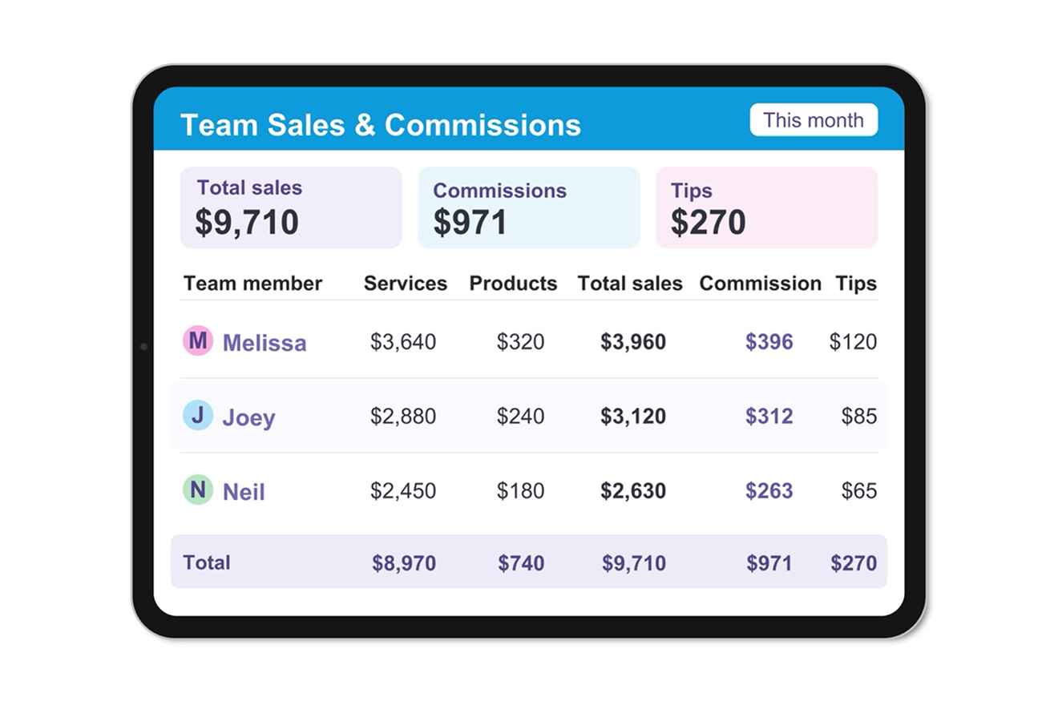Open Neil's team member name link
The width and height of the screenshot is (1058, 705).
point(244,492)
